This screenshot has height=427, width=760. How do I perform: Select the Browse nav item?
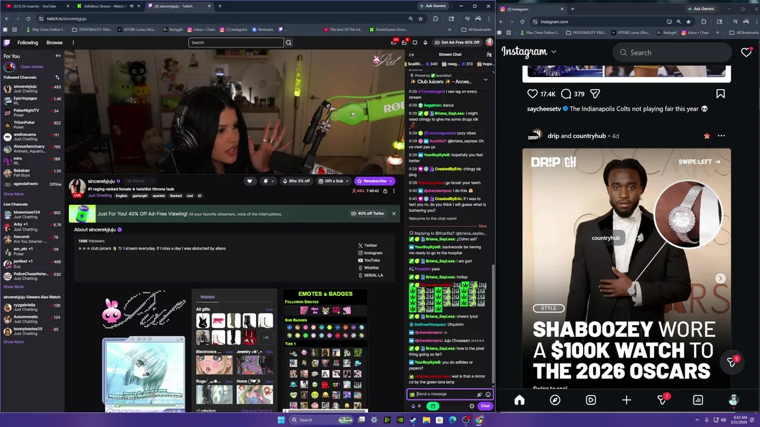point(55,43)
